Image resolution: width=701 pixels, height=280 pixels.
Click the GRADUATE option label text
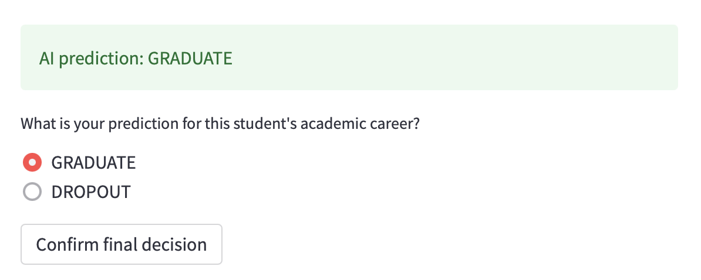[x=93, y=162]
